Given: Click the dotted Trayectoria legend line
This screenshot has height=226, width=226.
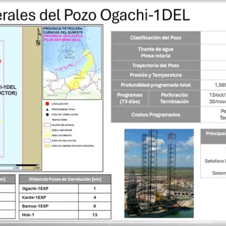Looking at the screenshot, I should pyautogui.click(x=47, y=120).
